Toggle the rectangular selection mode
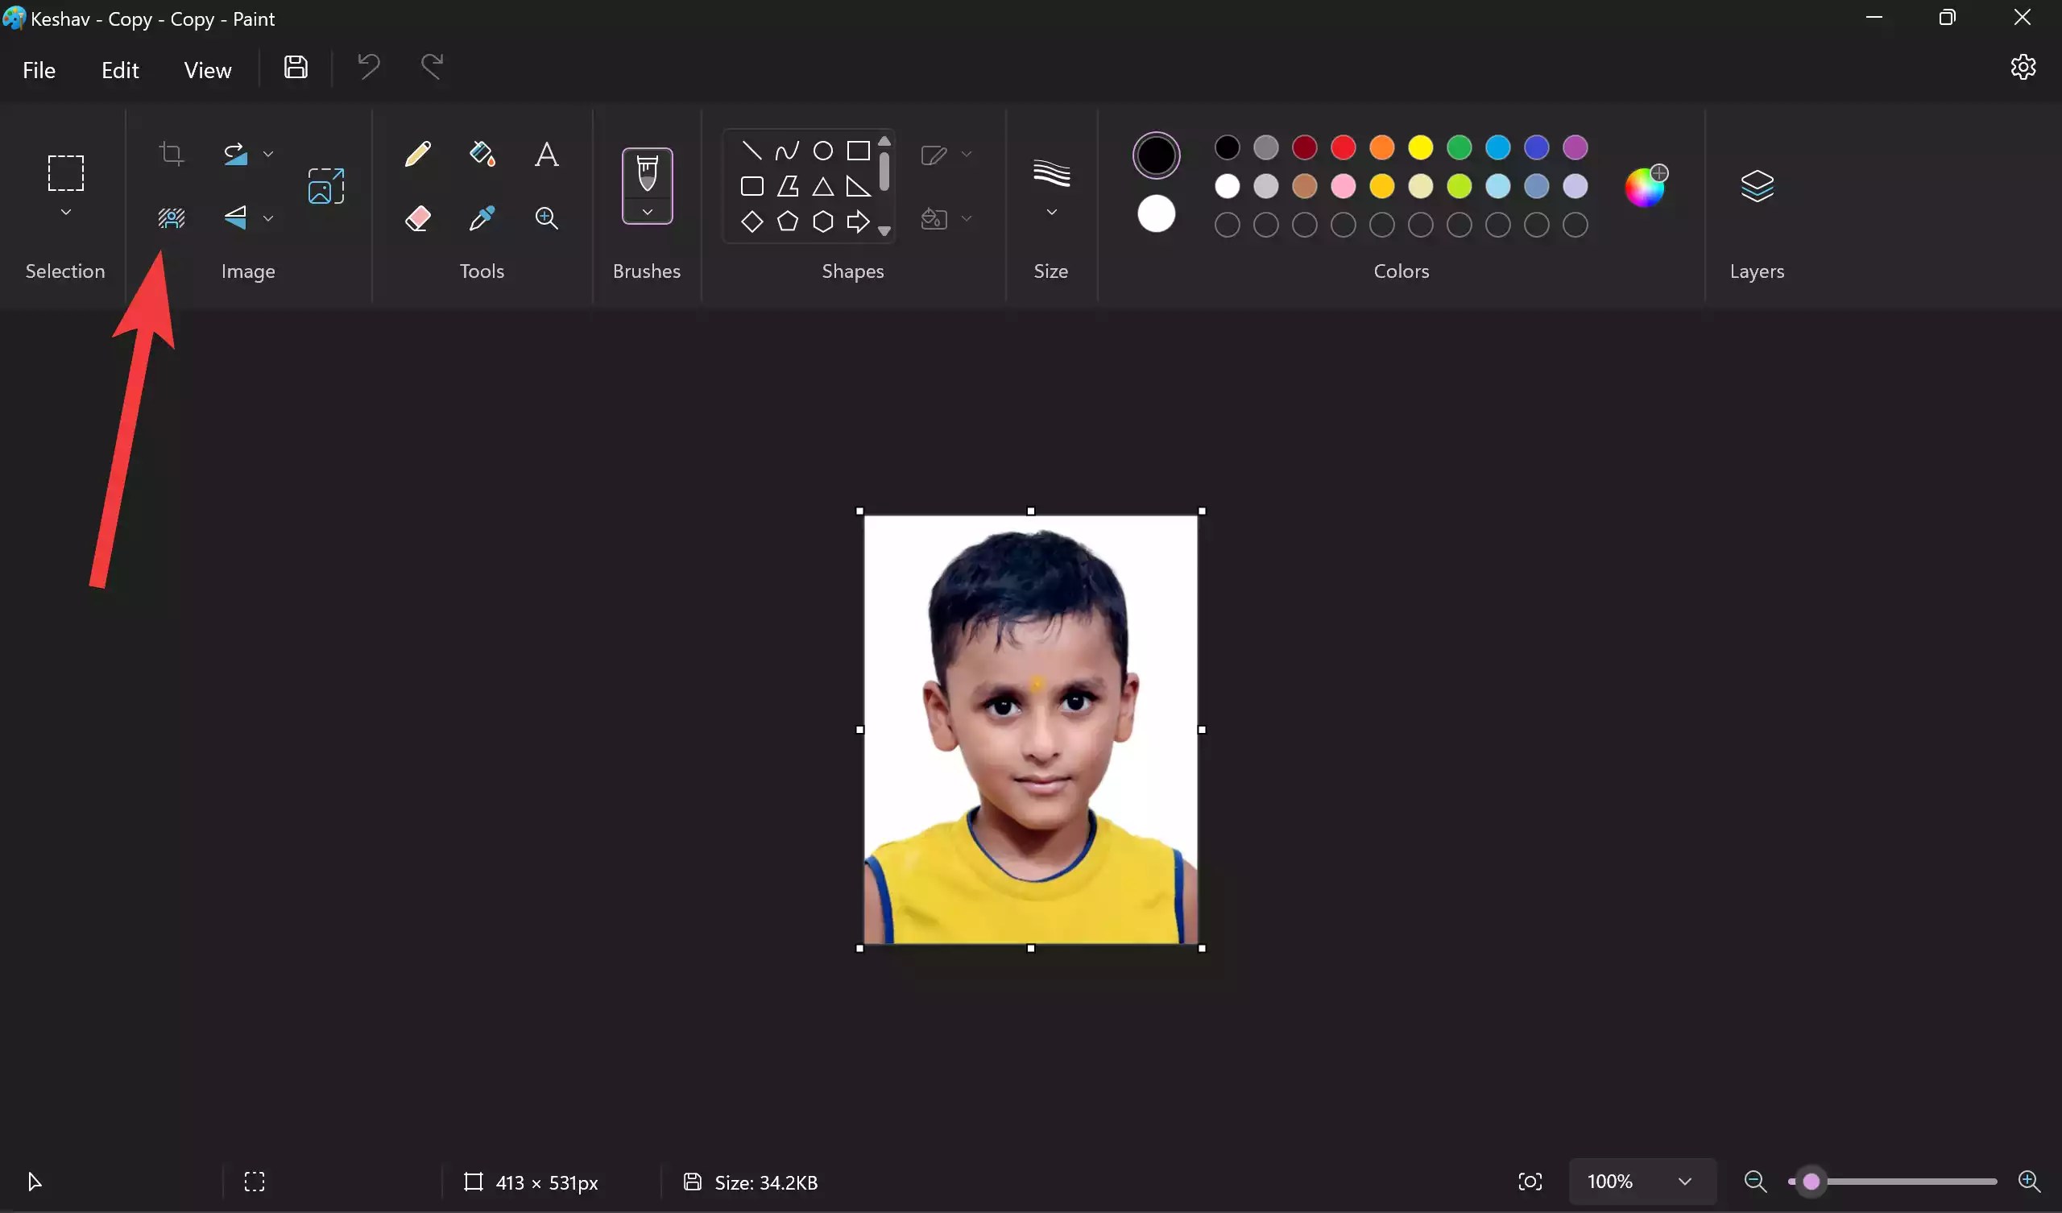The width and height of the screenshot is (2062, 1213). click(65, 173)
